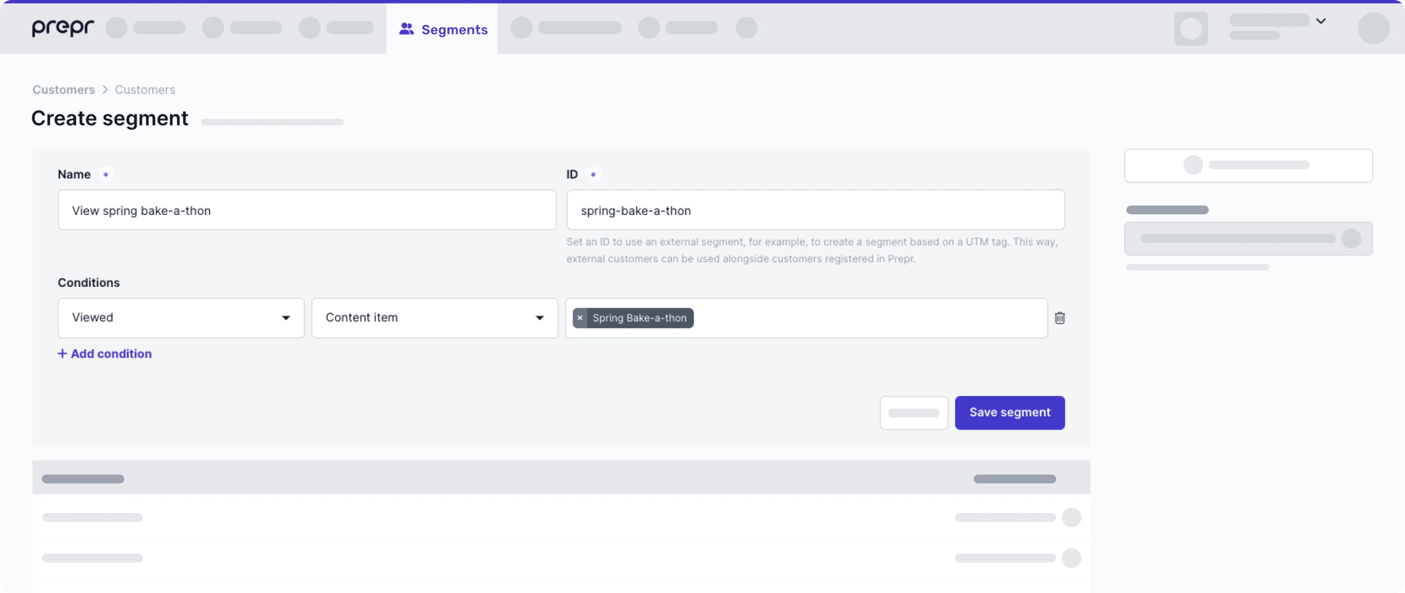Click the prepr logo

pyautogui.click(x=63, y=28)
